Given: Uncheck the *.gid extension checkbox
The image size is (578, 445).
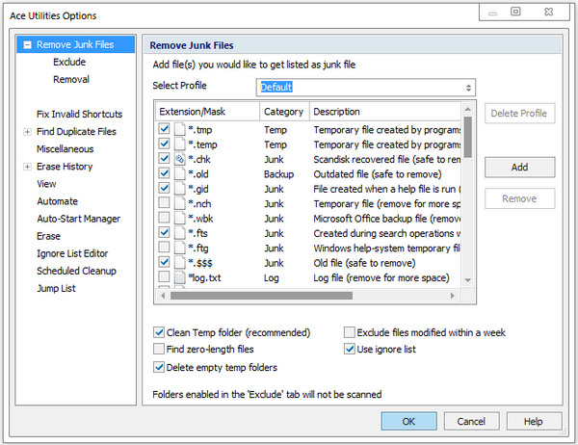Looking at the screenshot, I should tap(164, 188).
